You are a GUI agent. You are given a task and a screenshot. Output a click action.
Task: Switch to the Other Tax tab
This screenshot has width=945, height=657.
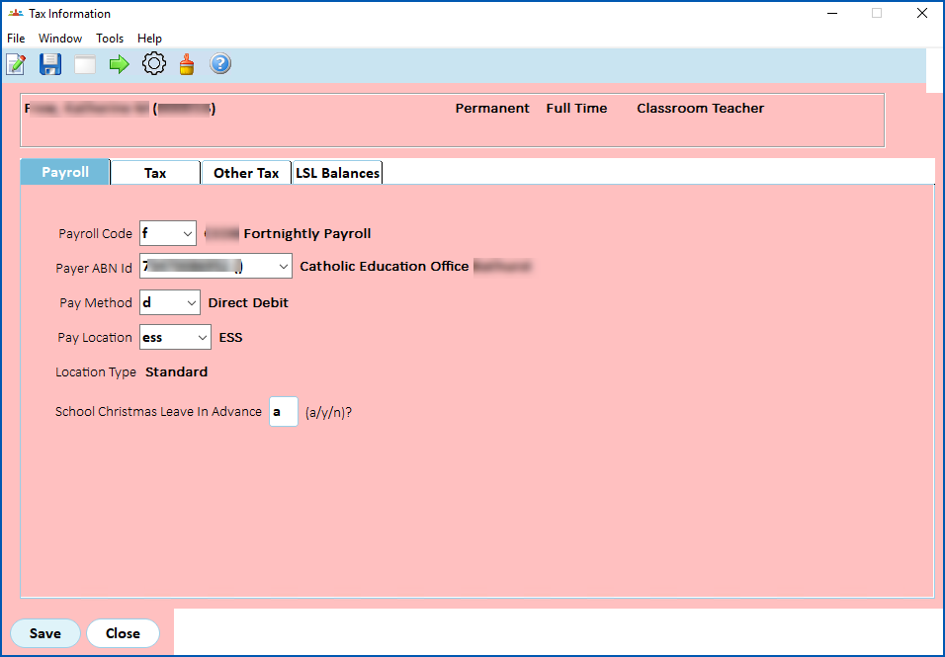[246, 173]
